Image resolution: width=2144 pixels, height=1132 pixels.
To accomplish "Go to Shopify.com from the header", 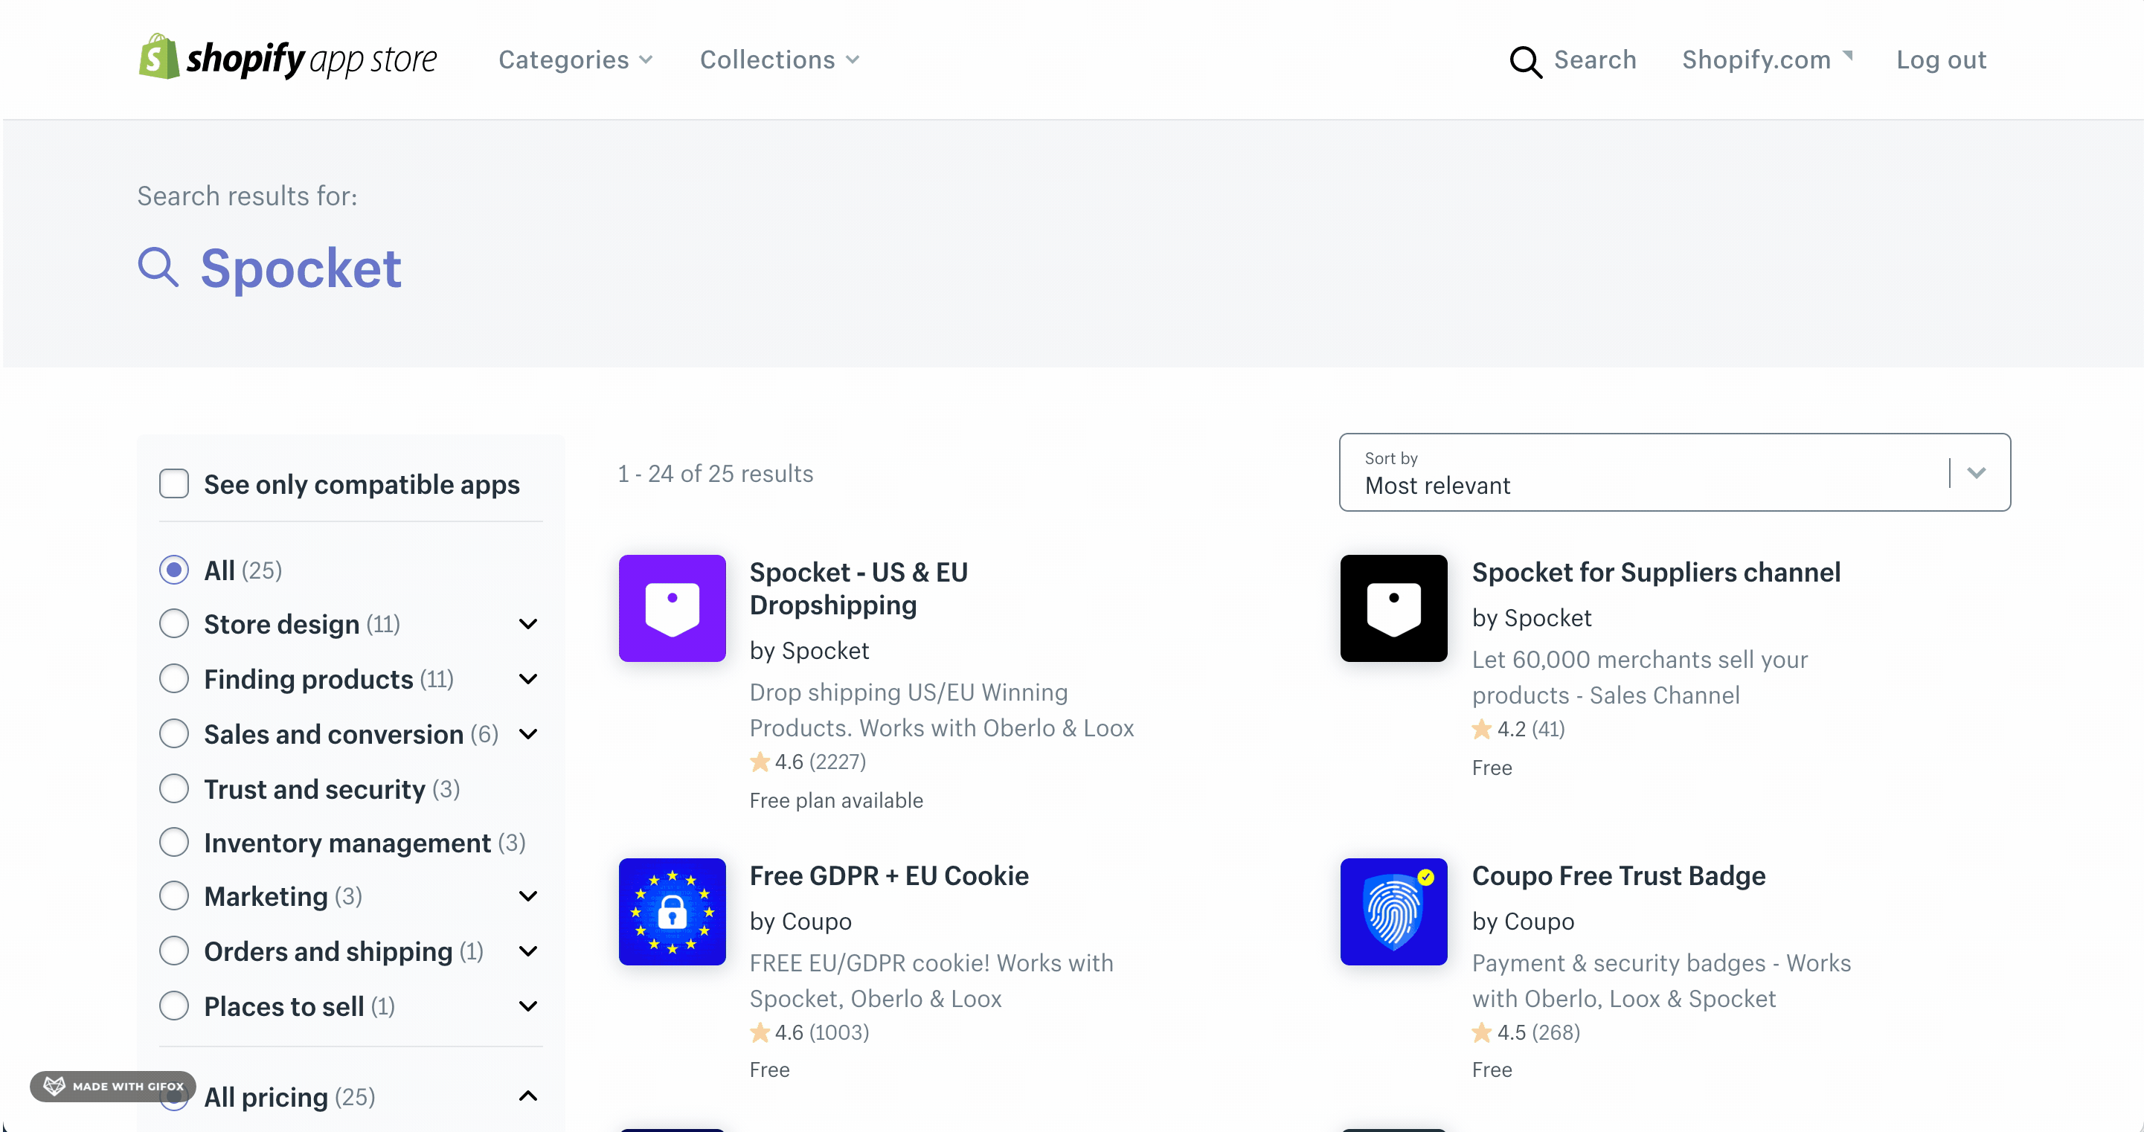I will tap(1756, 60).
